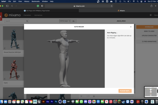This screenshot has width=158, height=105.
Task: Open the mixamo help question icon
Action: coord(151,15)
